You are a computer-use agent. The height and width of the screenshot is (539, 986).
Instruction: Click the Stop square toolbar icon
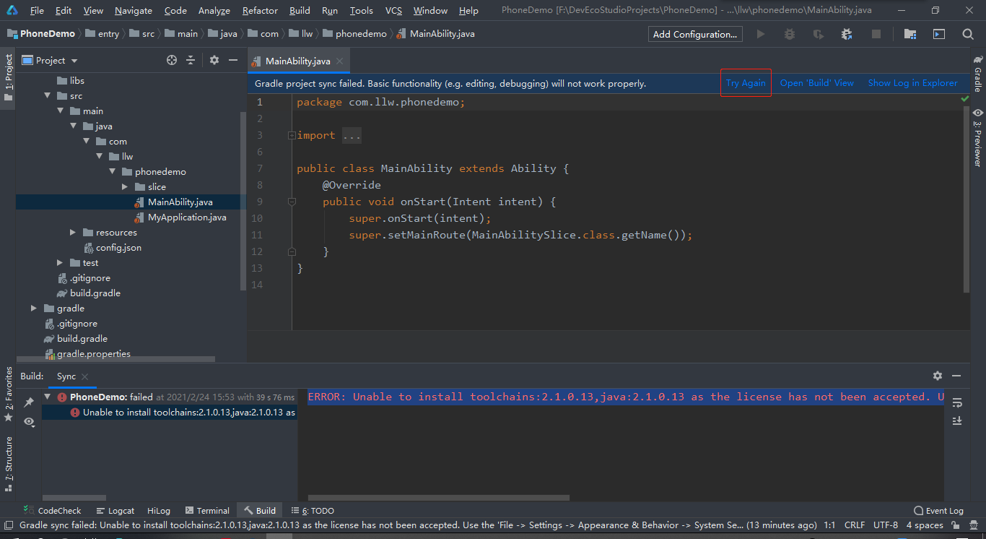[876, 34]
